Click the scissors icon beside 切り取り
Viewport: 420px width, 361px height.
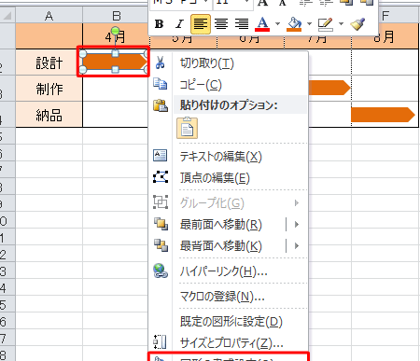click(x=160, y=62)
